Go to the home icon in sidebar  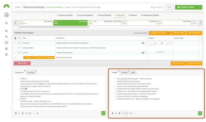pos(6,31)
